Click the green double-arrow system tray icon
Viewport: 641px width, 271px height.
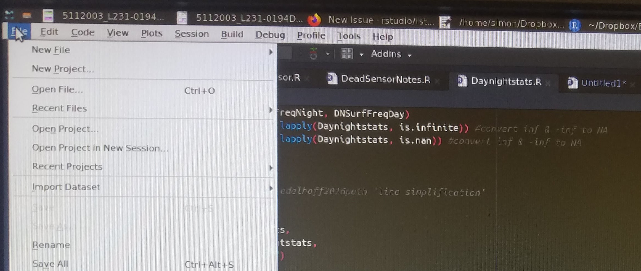[x=9, y=14]
